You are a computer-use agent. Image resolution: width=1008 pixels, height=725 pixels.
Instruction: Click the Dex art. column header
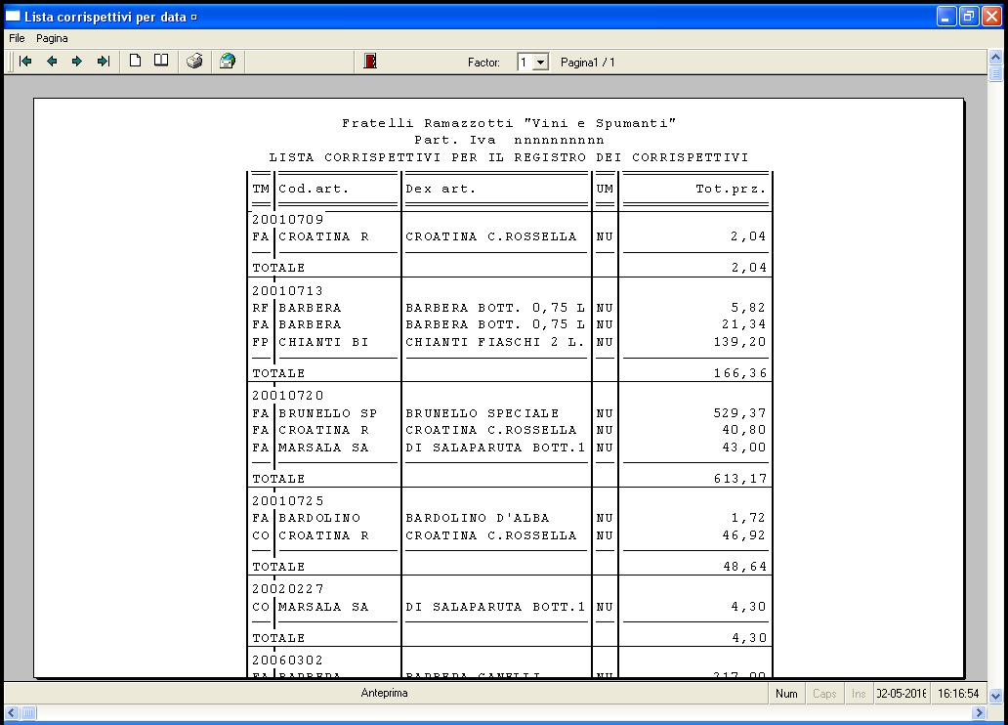click(441, 190)
